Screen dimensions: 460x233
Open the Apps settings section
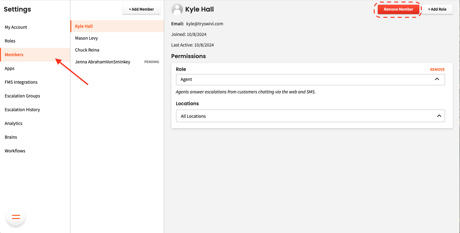[x=10, y=68]
